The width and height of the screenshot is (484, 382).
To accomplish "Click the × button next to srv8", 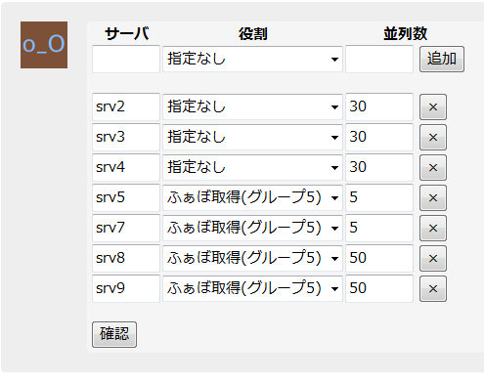I will click(x=433, y=259).
